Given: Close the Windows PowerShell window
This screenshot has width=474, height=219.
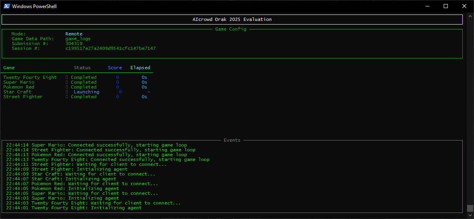Looking at the screenshot, I should coord(464,6).
